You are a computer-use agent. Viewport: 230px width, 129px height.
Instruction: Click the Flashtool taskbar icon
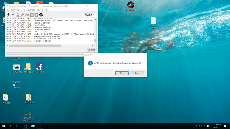point(41,126)
